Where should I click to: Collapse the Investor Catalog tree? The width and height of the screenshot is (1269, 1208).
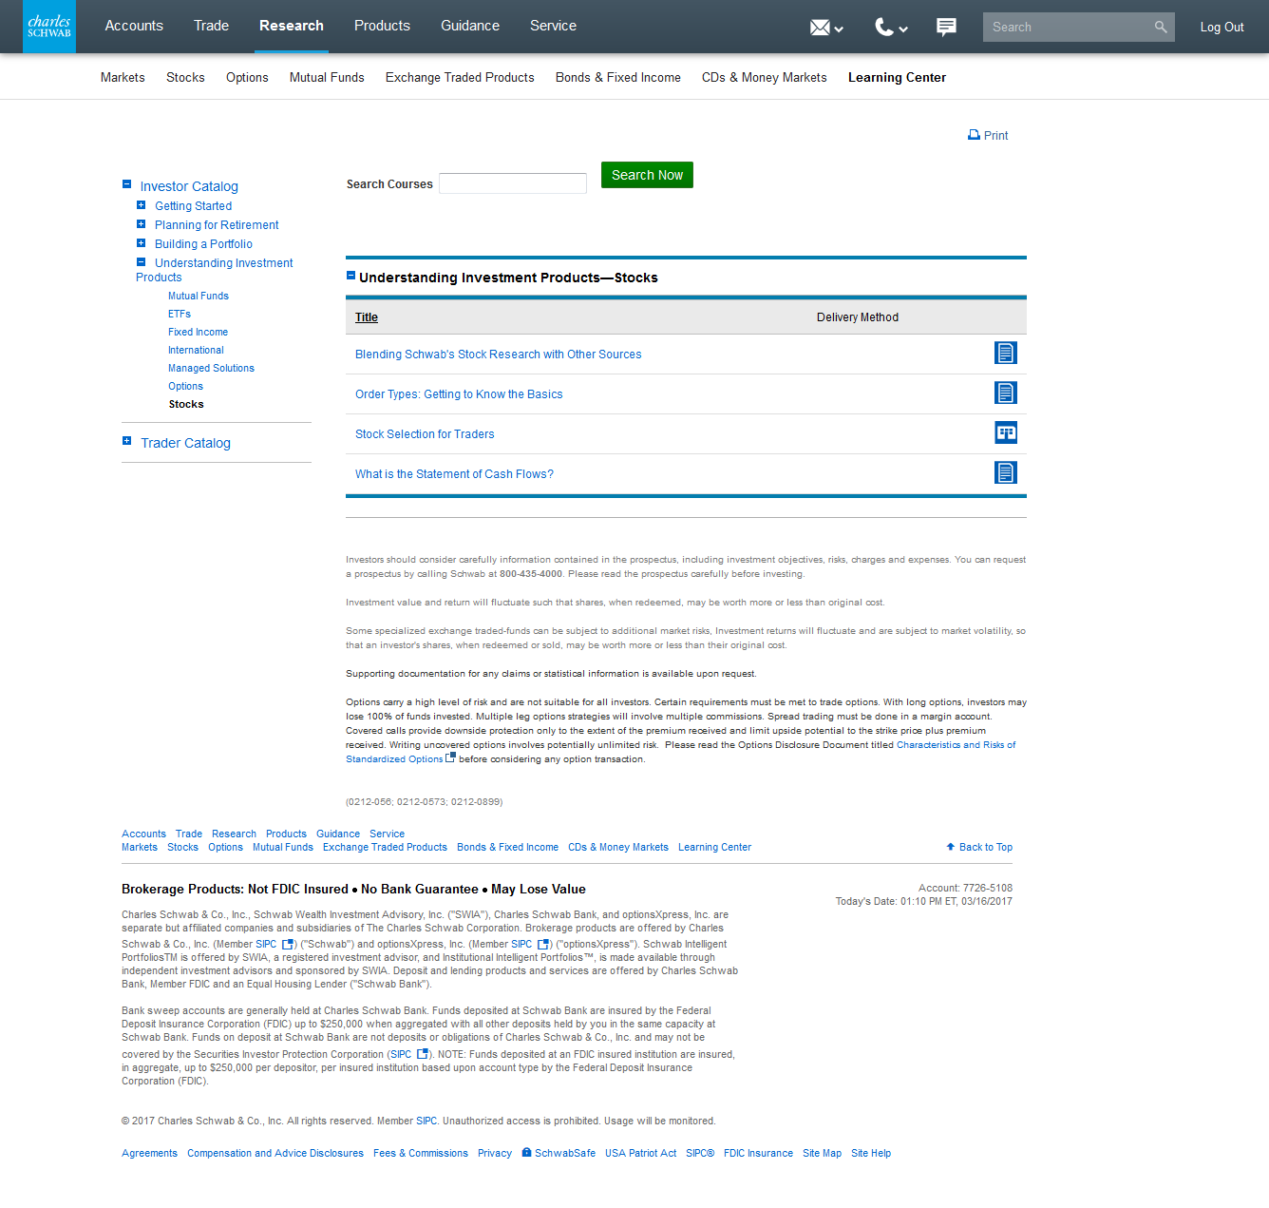coord(126,184)
